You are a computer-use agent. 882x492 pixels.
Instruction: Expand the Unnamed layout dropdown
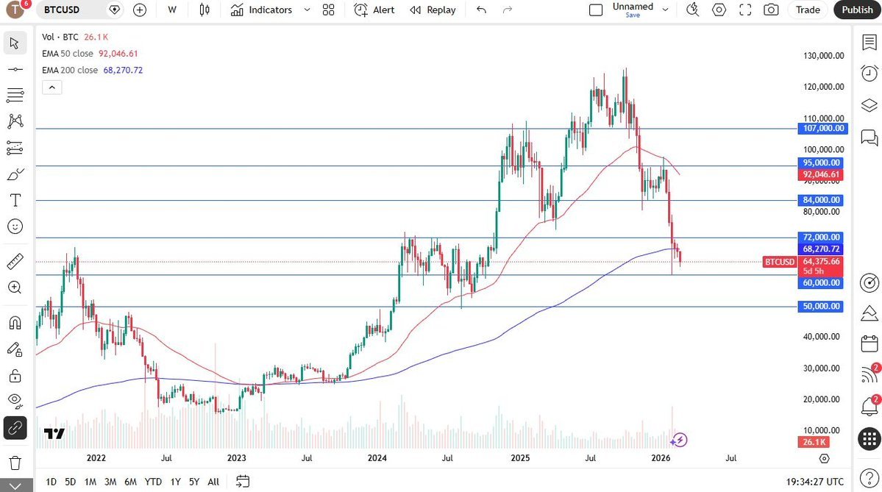click(x=666, y=10)
